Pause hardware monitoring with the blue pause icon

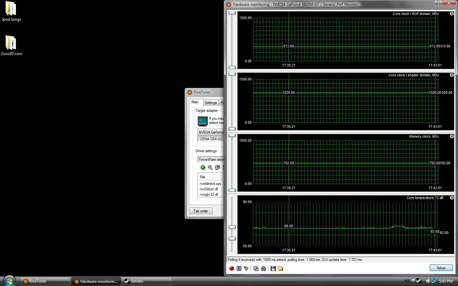239,269
